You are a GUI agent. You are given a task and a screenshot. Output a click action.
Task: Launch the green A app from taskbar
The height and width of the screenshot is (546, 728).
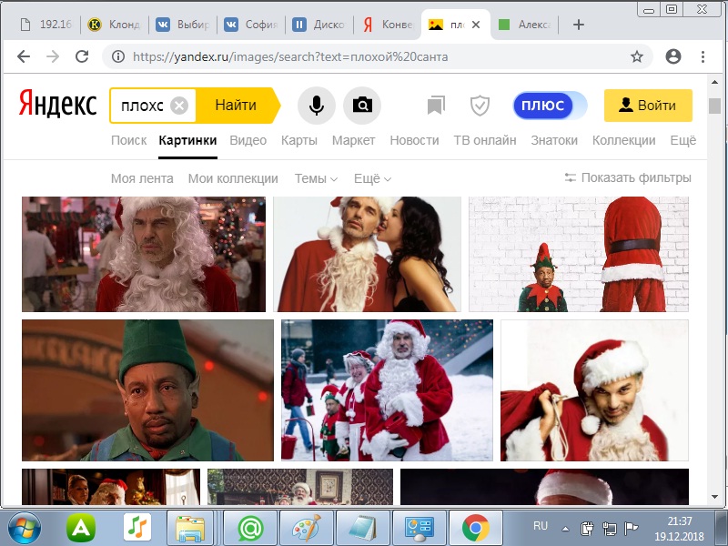tap(81, 529)
